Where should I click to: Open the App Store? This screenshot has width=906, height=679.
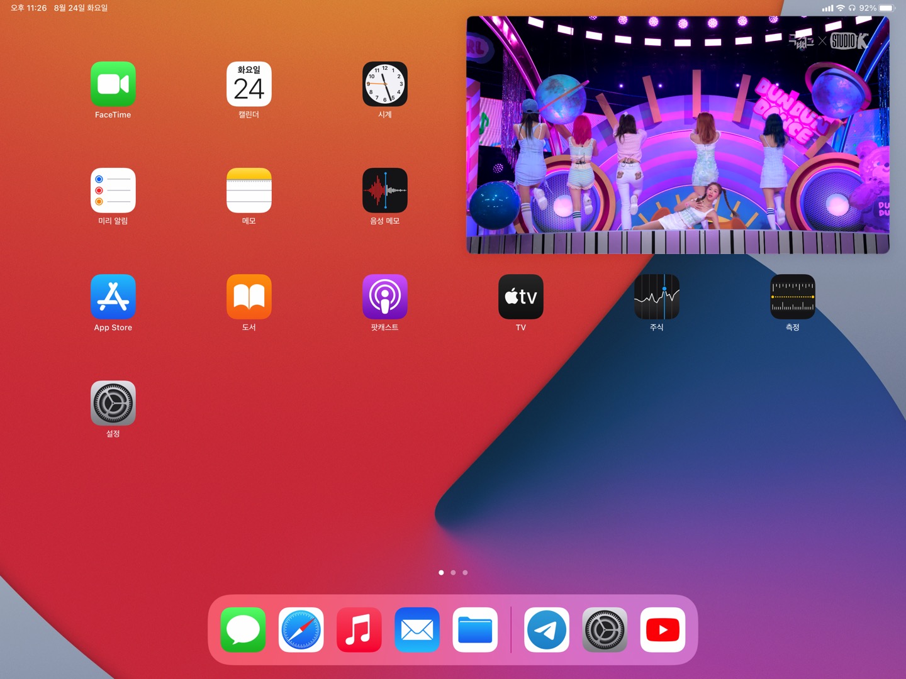(x=113, y=297)
